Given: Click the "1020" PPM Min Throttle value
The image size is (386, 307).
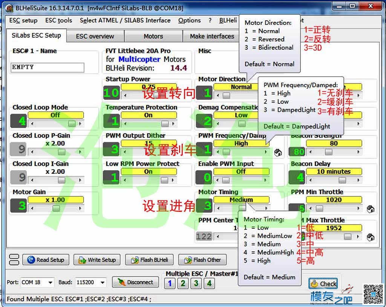Looking at the screenshot, I should (334, 200).
